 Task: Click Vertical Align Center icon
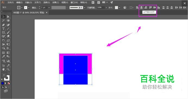coord(154,8)
